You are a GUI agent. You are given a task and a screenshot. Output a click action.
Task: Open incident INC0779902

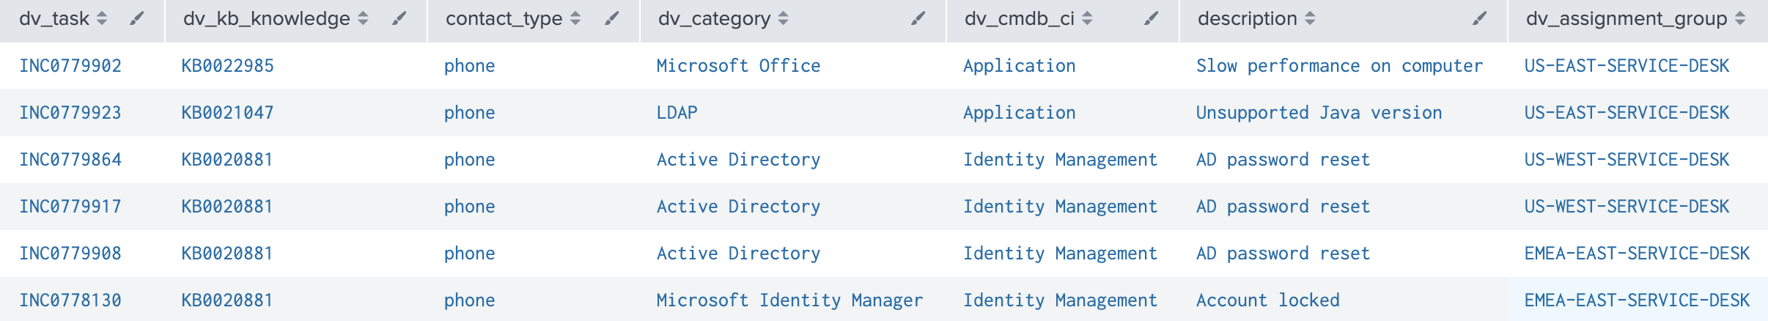pos(70,66)
